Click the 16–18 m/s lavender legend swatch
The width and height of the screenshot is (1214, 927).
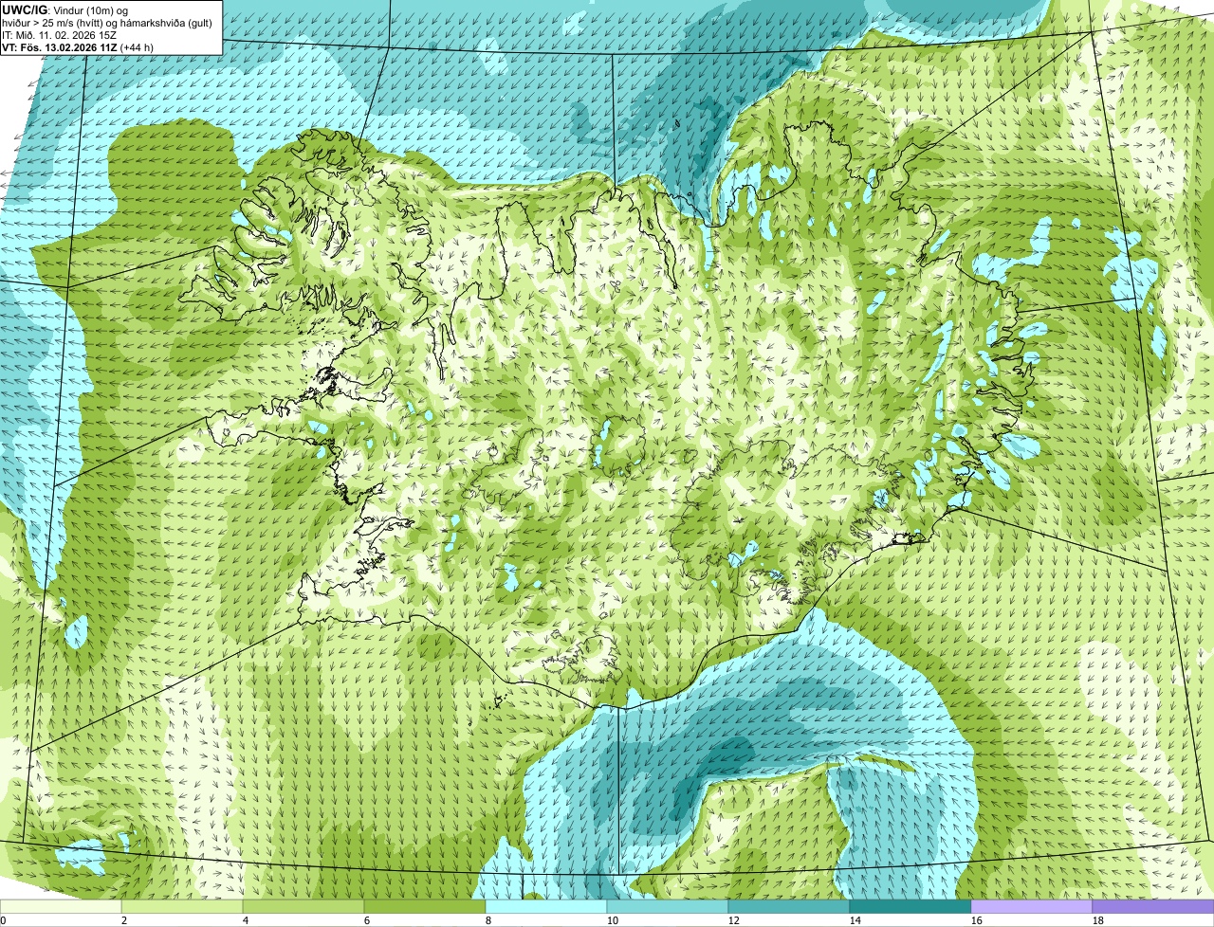(1032, 906)
